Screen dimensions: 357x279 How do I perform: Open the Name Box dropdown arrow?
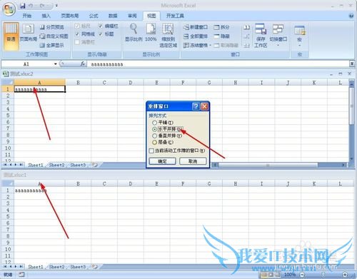56,64
